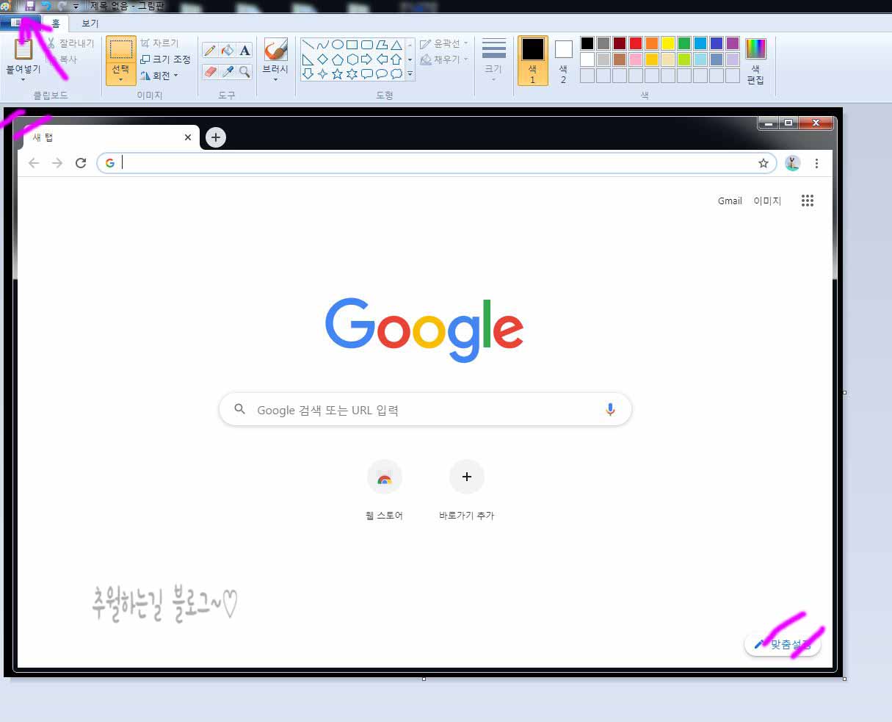This screenshot has height=722, width=892.
Task: Choose the Diamond shape
Action: coord(322,59)
